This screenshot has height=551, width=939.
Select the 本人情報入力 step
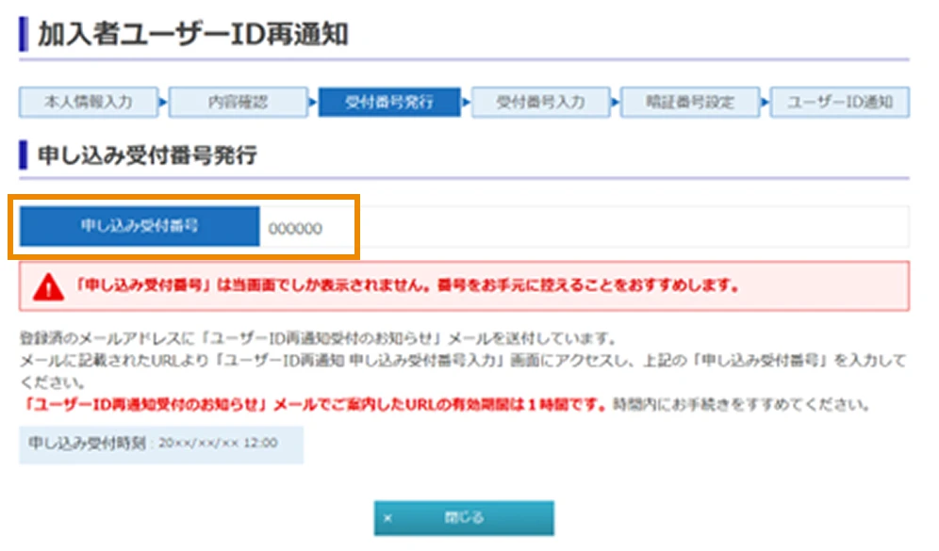coord(88,103)
